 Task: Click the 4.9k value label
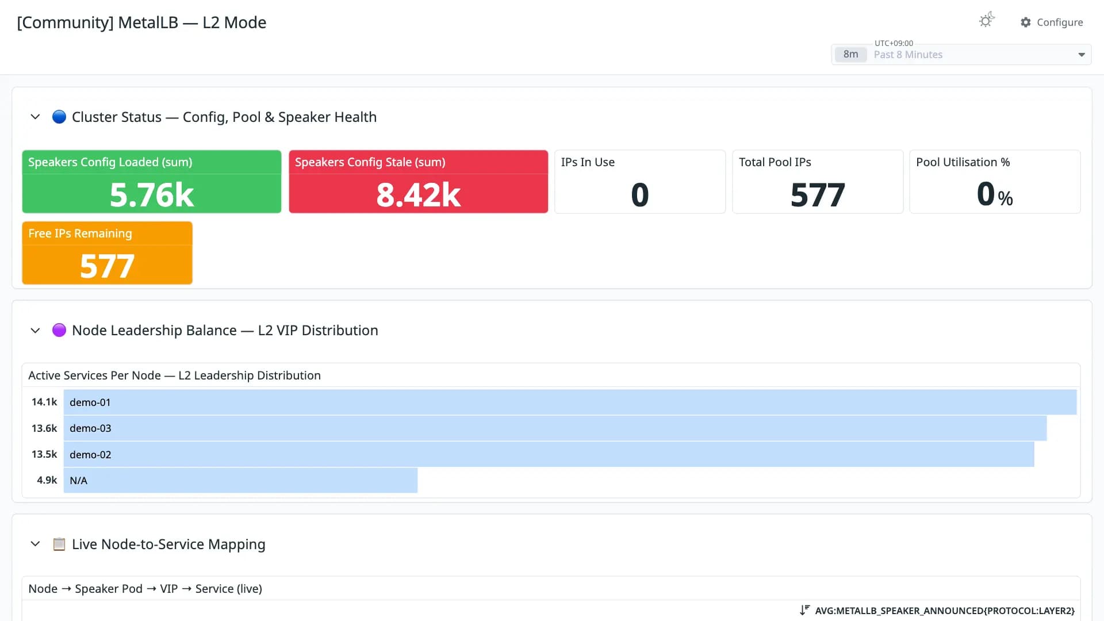47,480
